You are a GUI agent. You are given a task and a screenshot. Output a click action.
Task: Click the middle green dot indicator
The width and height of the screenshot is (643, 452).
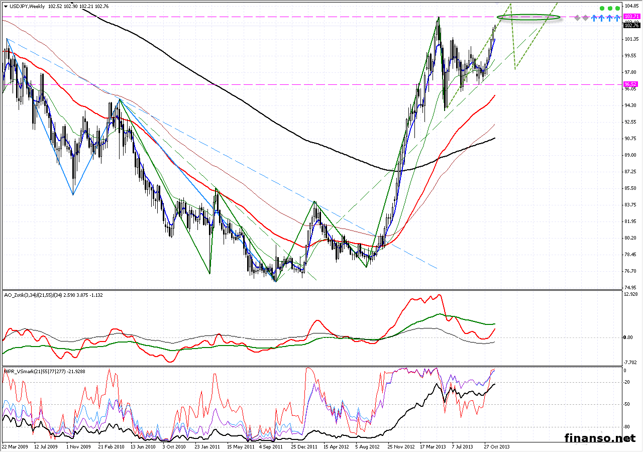[610, 9]
